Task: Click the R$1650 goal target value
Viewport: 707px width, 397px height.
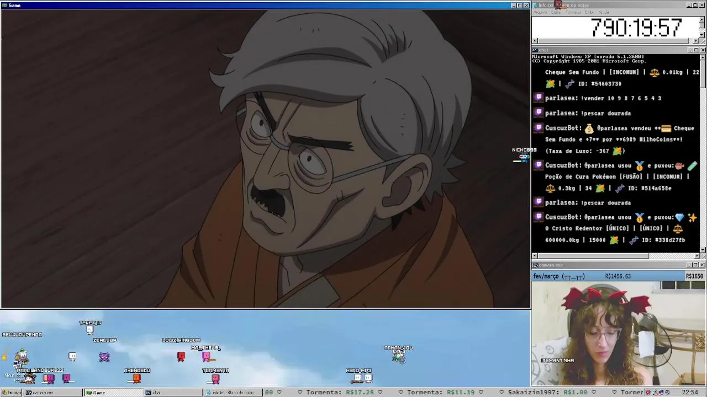Action: pyautogui.click(x=694, y=276)
